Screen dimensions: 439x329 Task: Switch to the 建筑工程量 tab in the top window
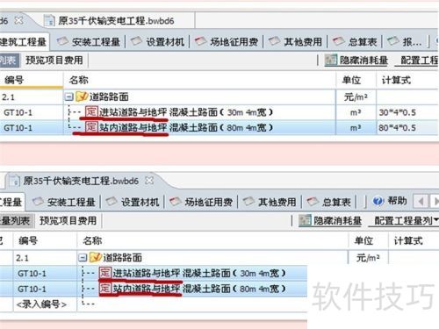point(23,42)
